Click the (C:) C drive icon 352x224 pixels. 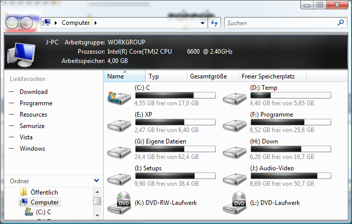click(119, 98)
